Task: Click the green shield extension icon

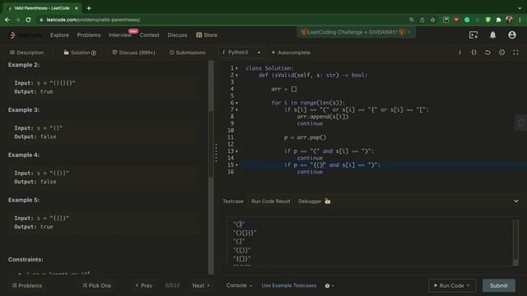Action: pos(488,20)
